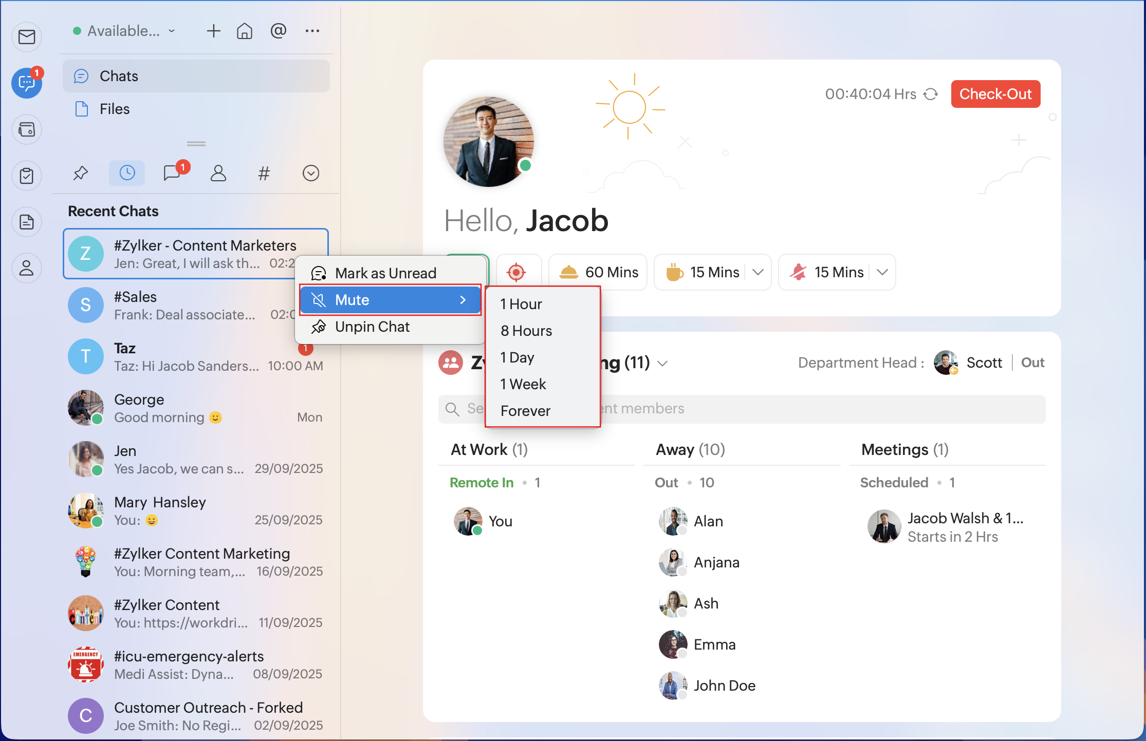Expand department dropdown chevron near (11)
This screenshot has height=741, width=1146.
[x=662, y=364]
